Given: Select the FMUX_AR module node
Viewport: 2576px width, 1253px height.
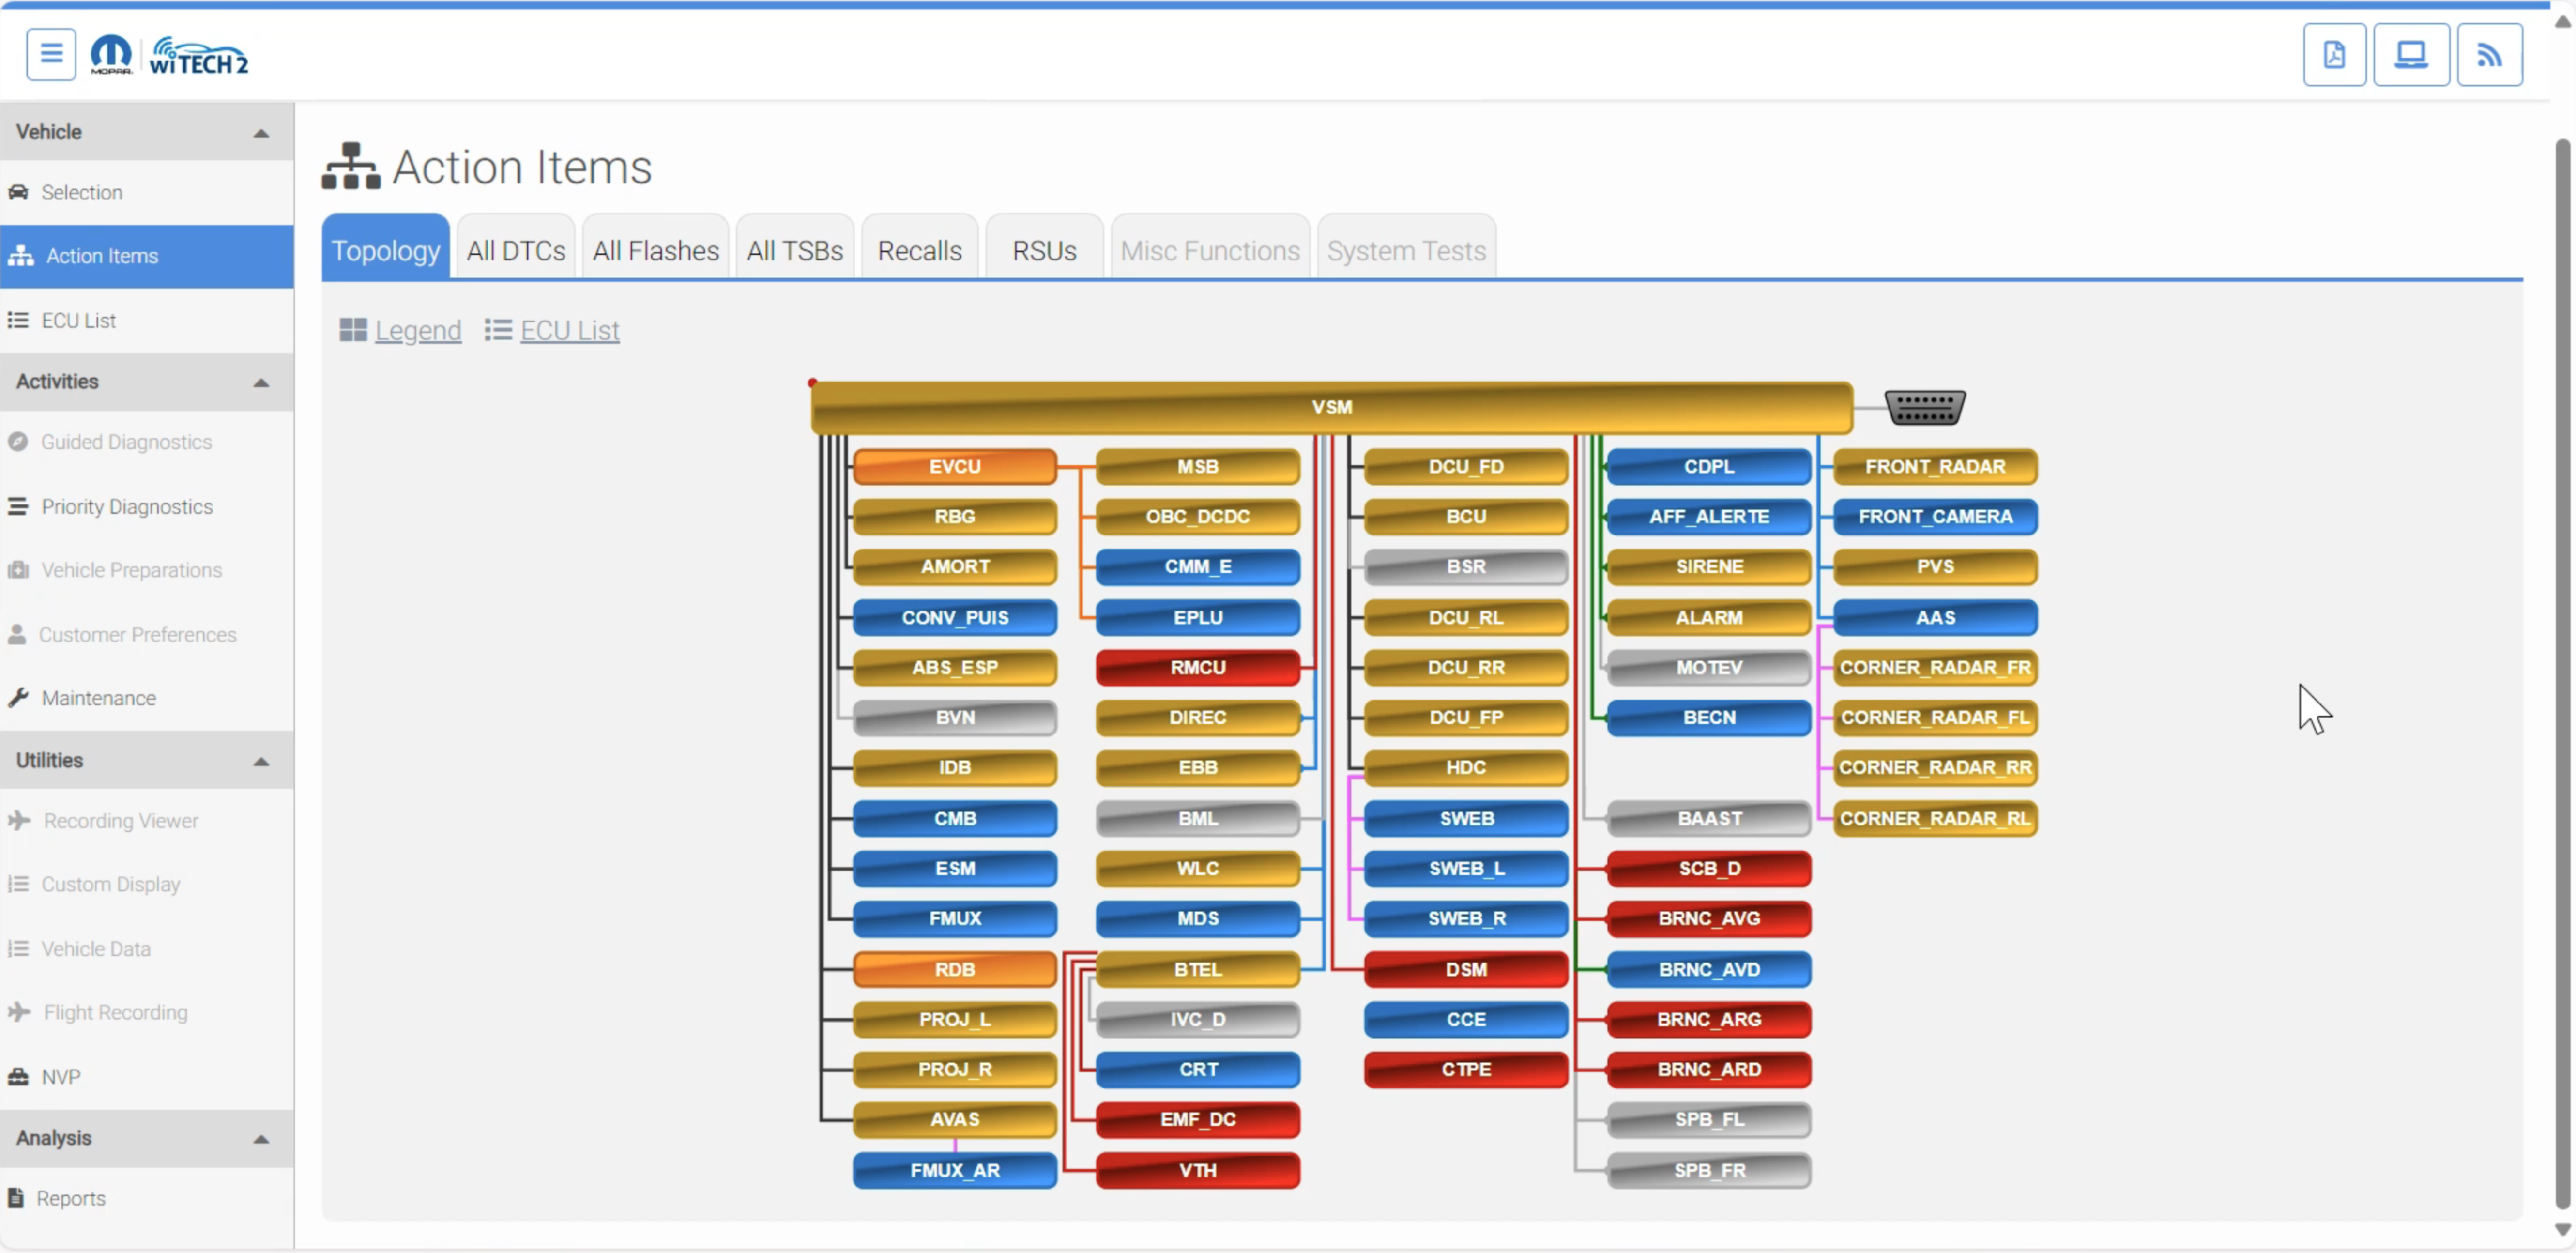Looking at the screenshot, I should point(955,1170).
